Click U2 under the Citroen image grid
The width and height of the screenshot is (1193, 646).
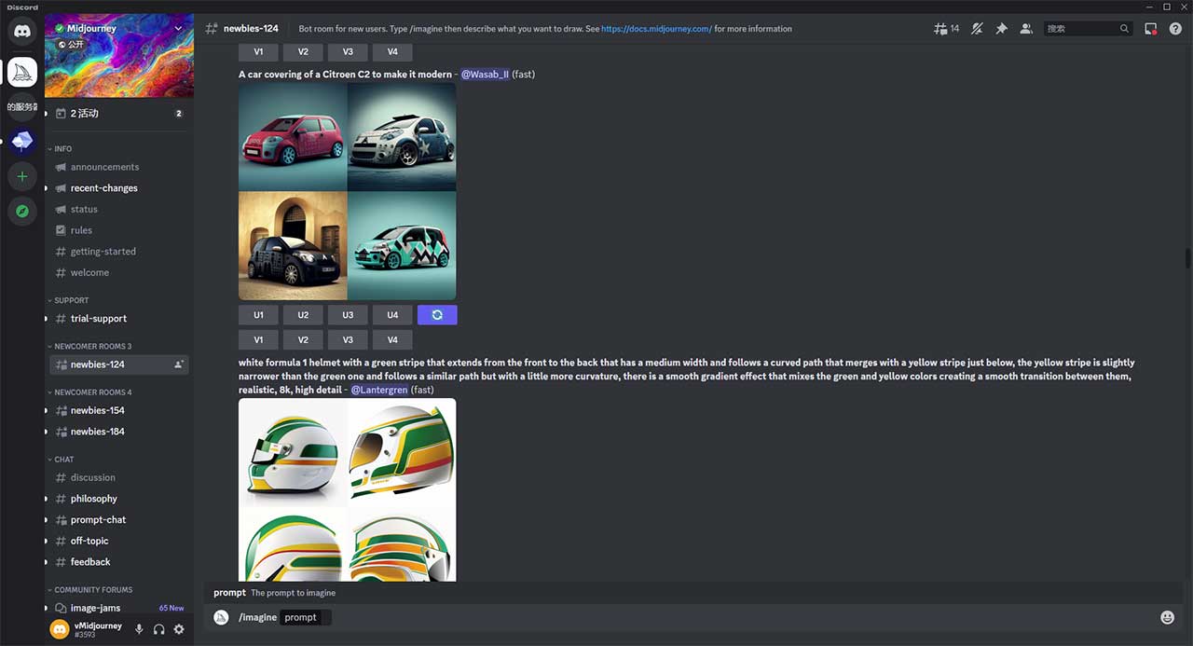pos(303,315)
